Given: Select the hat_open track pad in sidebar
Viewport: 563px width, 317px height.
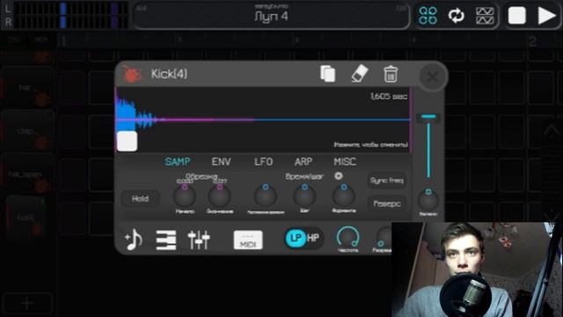Looking at the screenshot, I should [27, 174].
